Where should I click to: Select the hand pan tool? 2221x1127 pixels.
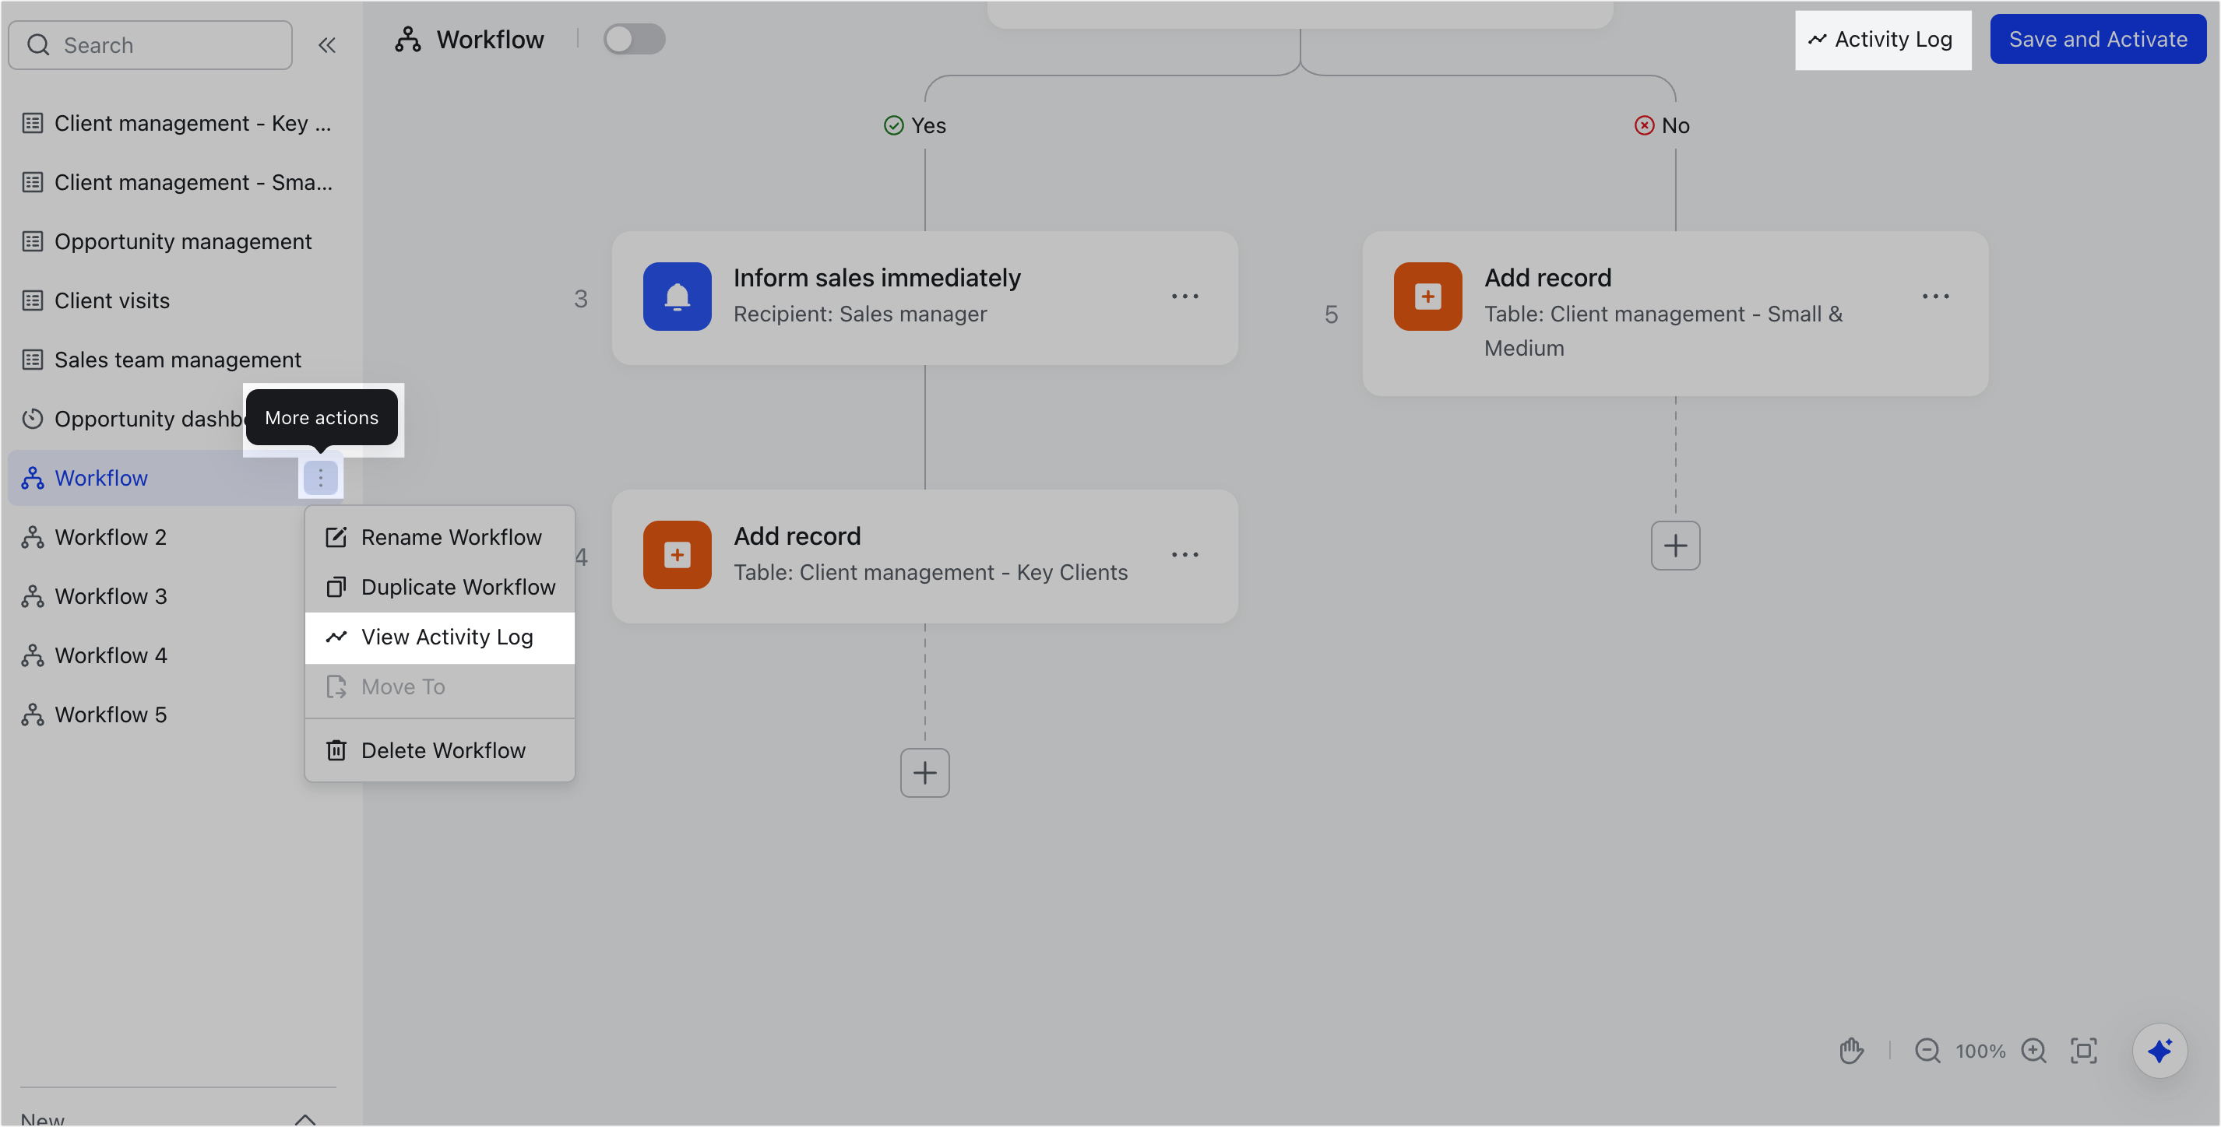click(1851, 1052)
